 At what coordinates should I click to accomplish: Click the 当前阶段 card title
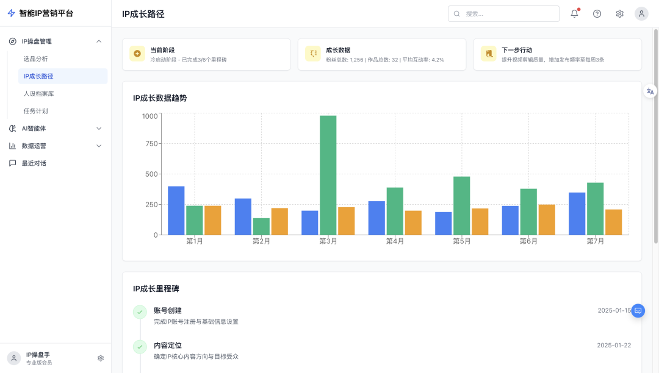[x=162, y=50]
